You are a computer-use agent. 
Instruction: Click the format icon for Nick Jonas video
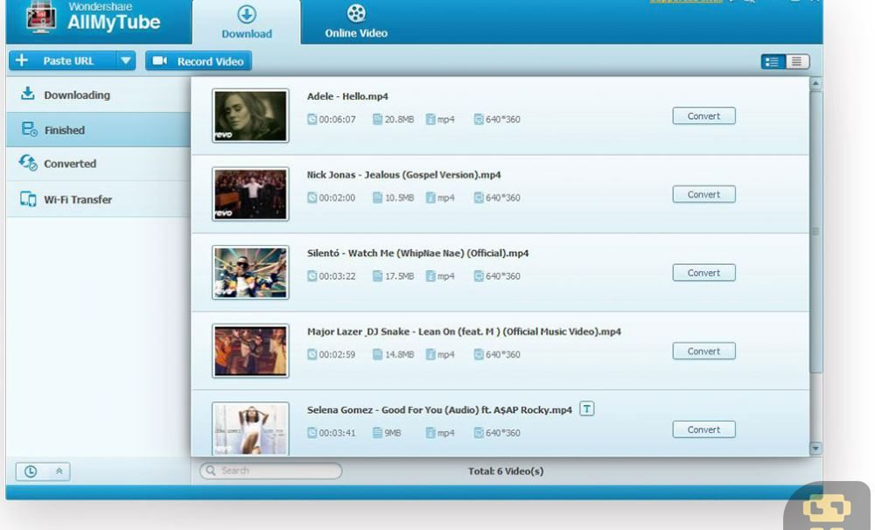click(430, 198)
